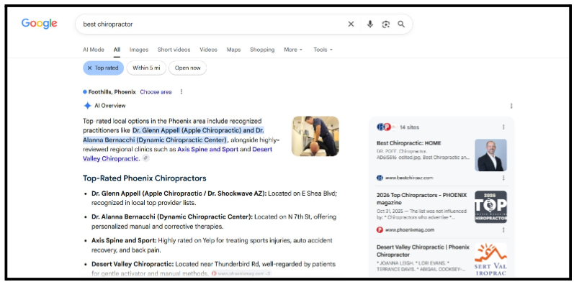Open the Short videos tab

[174, 50]
